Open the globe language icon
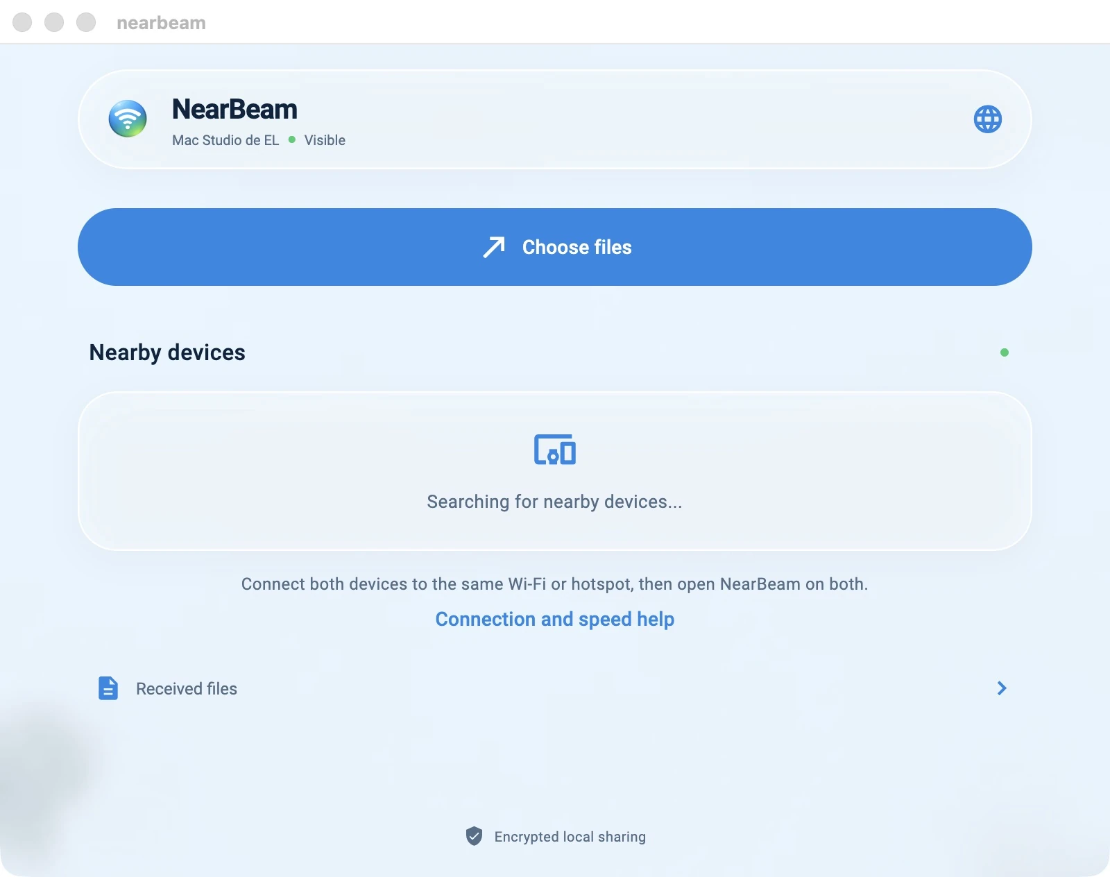The height and width of the screenshot is (877, 1110). [988, 119]
